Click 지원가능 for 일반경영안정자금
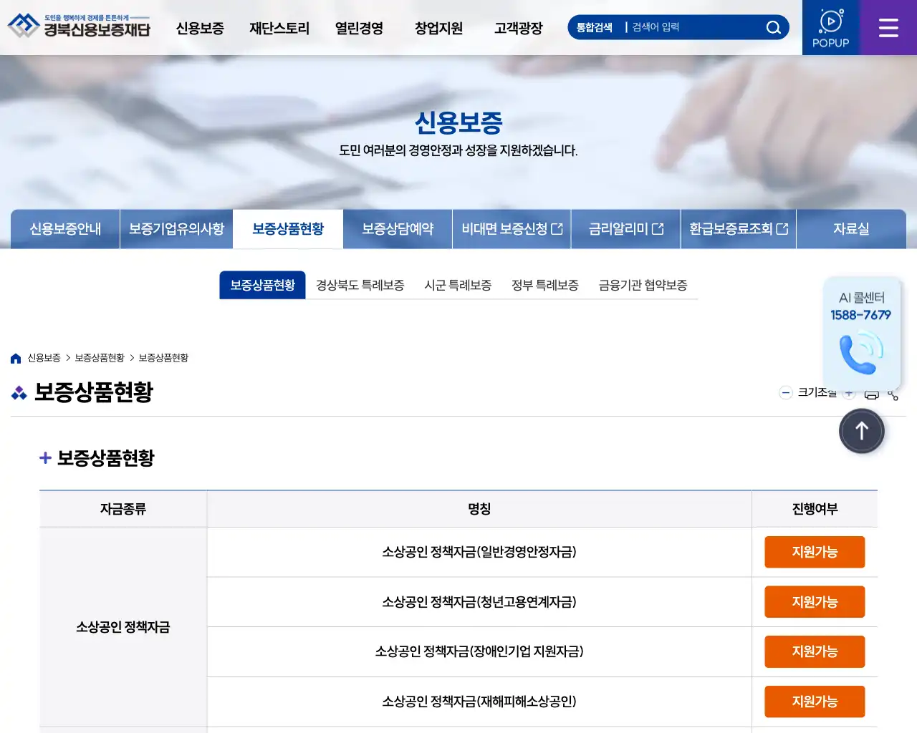The image size is (917, 733). point(815,552)
